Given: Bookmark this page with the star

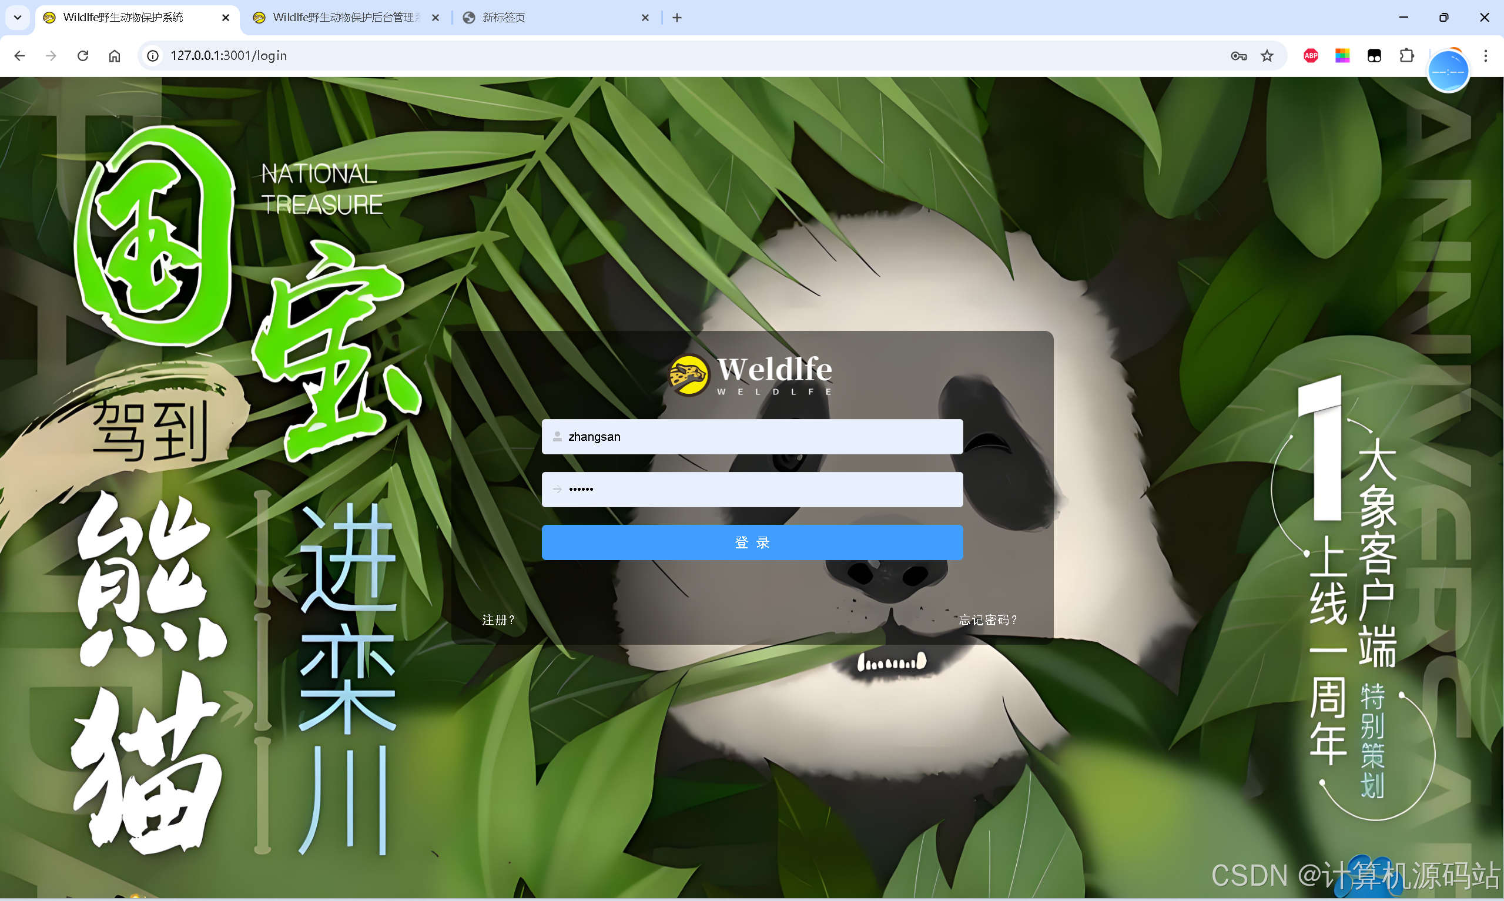Looking at the screenshot, I should point(1267,56).
